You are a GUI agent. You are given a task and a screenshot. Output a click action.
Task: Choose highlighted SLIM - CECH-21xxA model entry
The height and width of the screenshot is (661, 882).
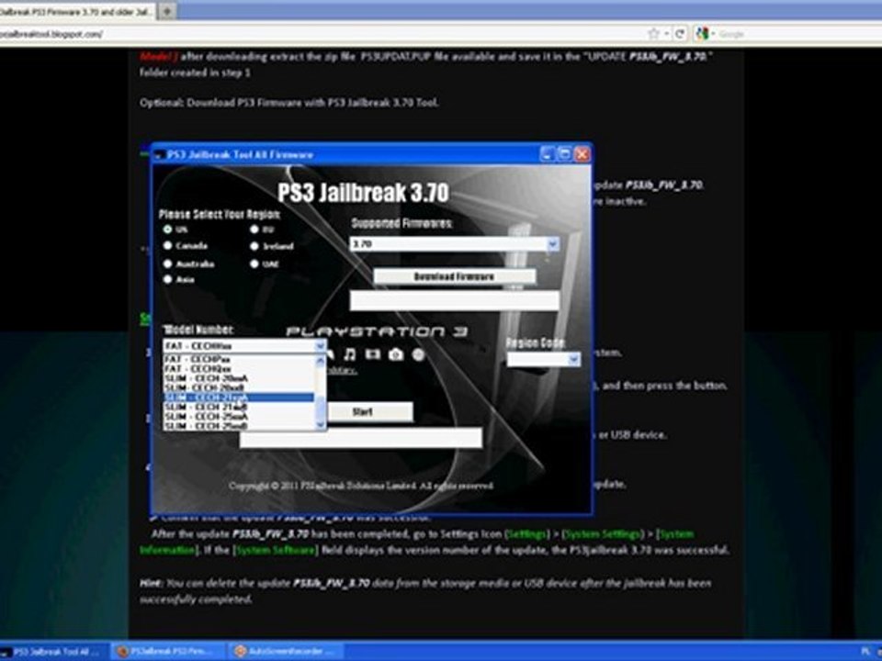click(x=239, y=398)
